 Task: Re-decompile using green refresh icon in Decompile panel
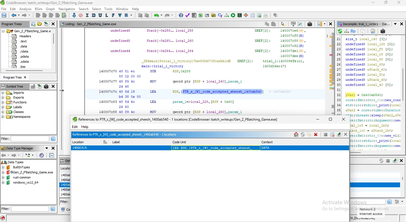click(x=340, y=31)
